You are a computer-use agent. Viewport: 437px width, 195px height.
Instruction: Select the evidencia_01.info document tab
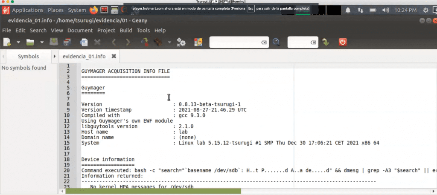coord(84,57)
